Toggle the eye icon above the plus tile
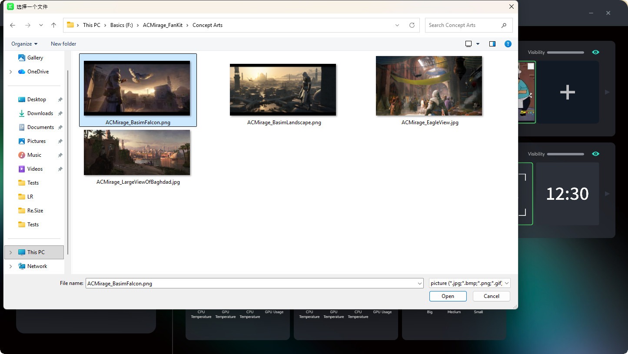 pyautogui.click(x=596, y=52)
